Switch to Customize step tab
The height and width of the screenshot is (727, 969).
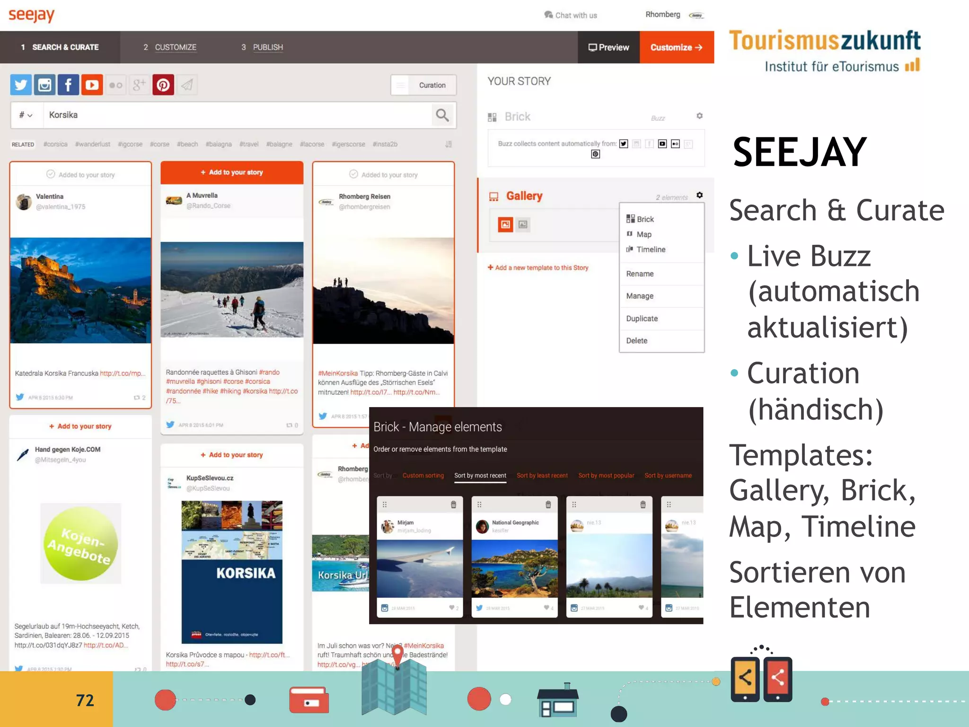[x=170, y=47]
